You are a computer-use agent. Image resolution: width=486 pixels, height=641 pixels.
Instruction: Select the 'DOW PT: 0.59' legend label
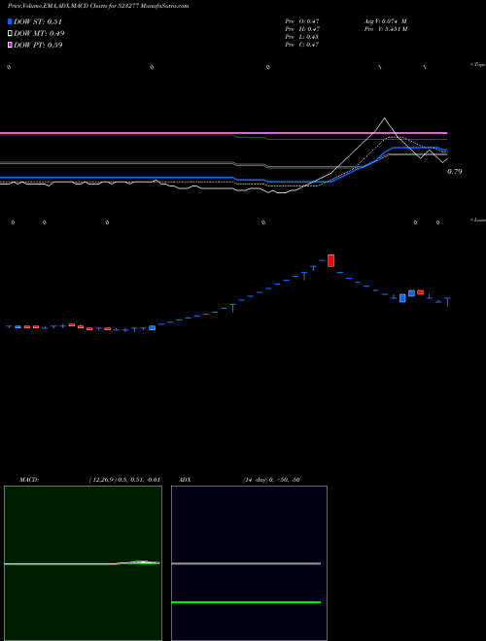point(38,45)
